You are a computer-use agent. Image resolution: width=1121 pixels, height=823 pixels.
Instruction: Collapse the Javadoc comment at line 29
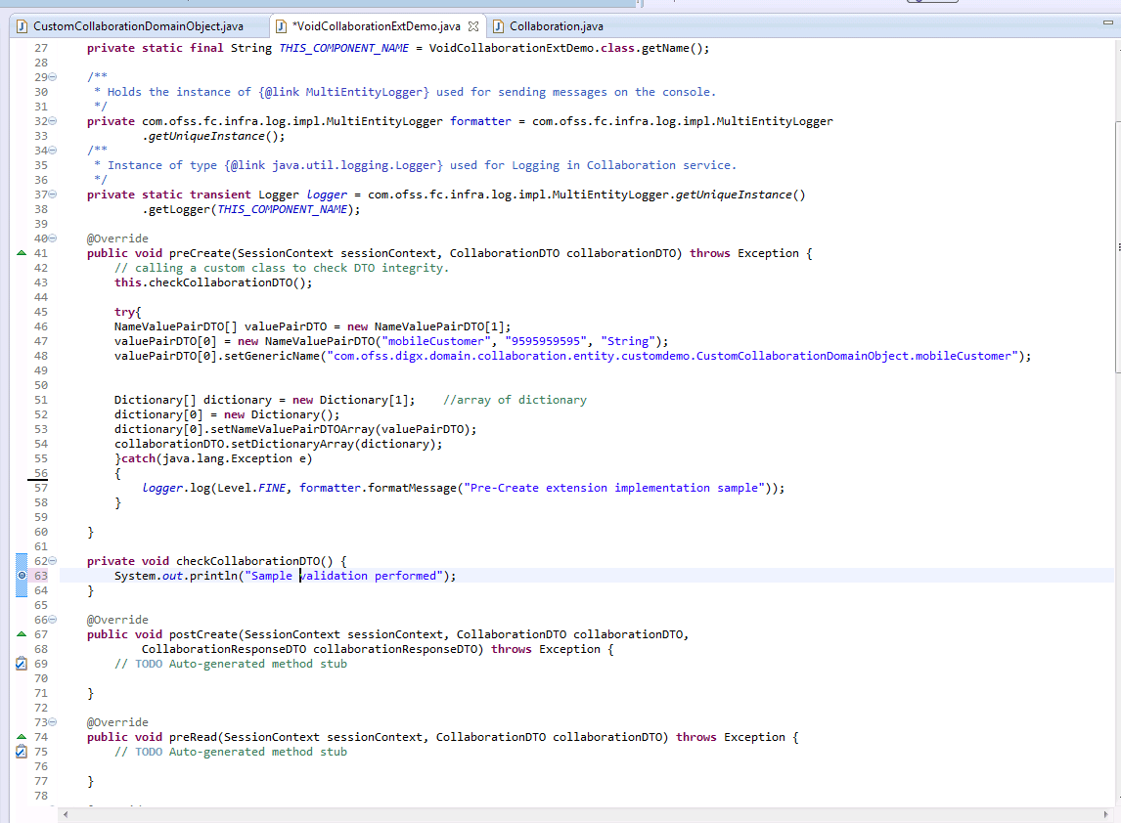tap(50, 76)
